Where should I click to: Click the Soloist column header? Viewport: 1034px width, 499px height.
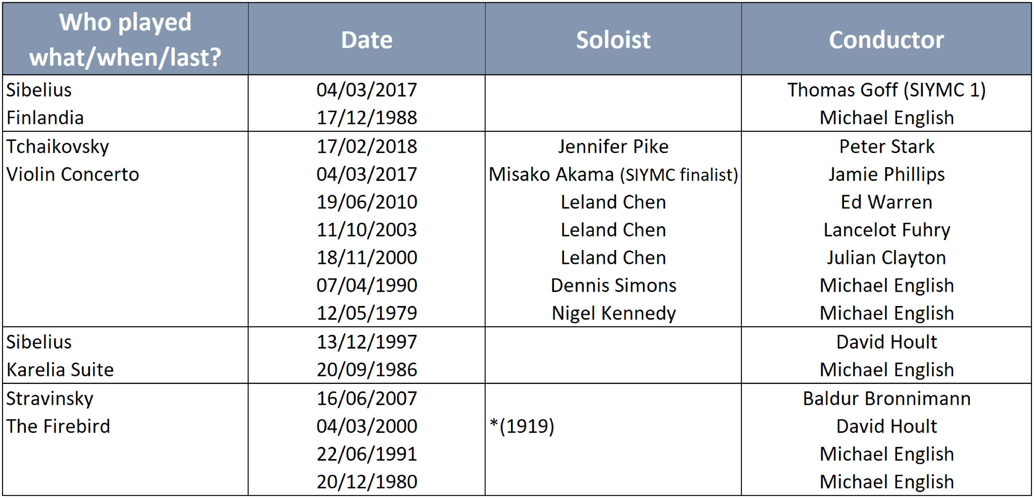(x=613, y=40)
